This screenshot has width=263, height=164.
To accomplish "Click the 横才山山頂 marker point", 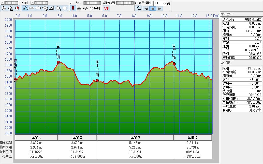I will [97, 80].
